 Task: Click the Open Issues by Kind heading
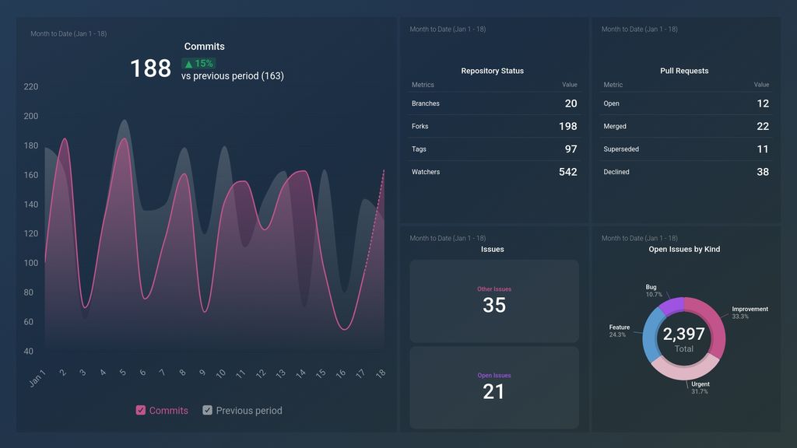[684, 249]
